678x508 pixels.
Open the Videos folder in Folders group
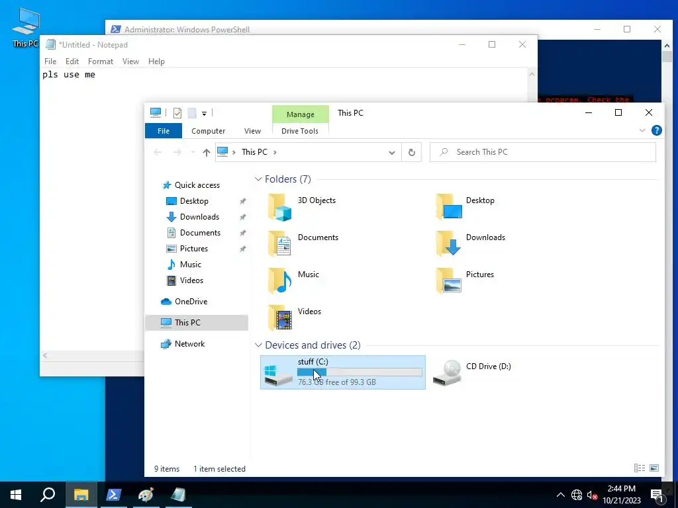pyautogui.click(x=295, y=317)
